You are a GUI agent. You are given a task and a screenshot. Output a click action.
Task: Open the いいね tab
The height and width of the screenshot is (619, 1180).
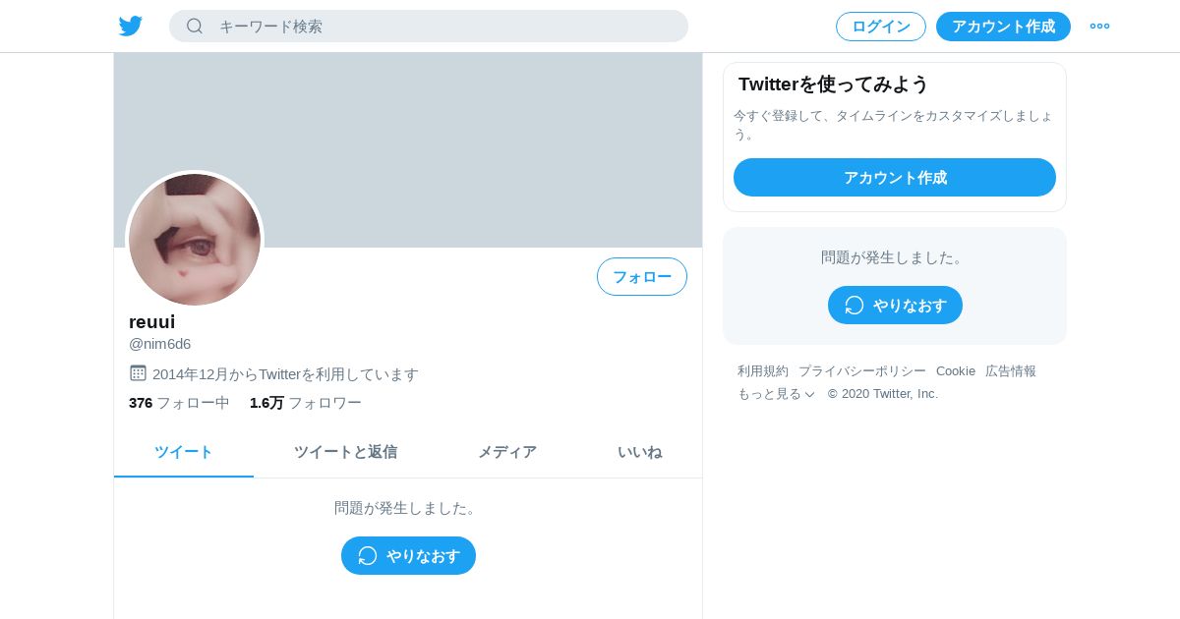click(x=639, y=452)
